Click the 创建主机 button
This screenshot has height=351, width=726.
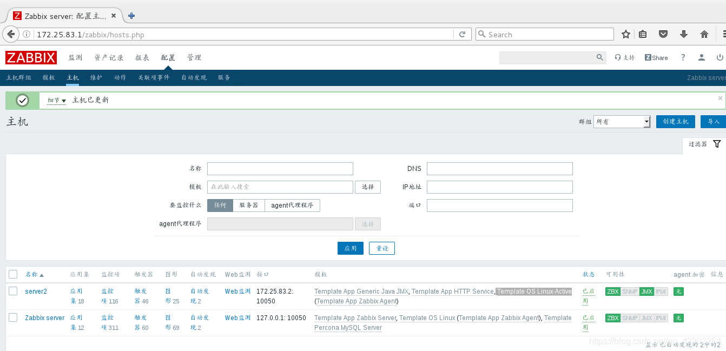(x=675, y=122)
